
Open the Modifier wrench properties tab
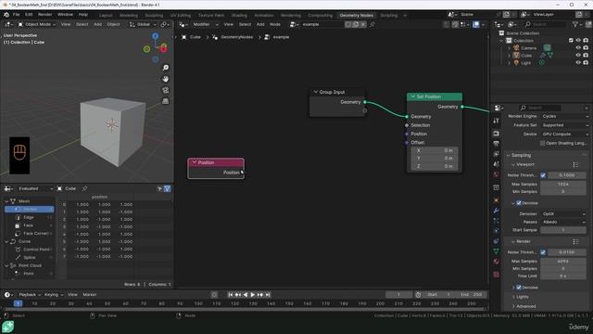(x=497, y=211)
